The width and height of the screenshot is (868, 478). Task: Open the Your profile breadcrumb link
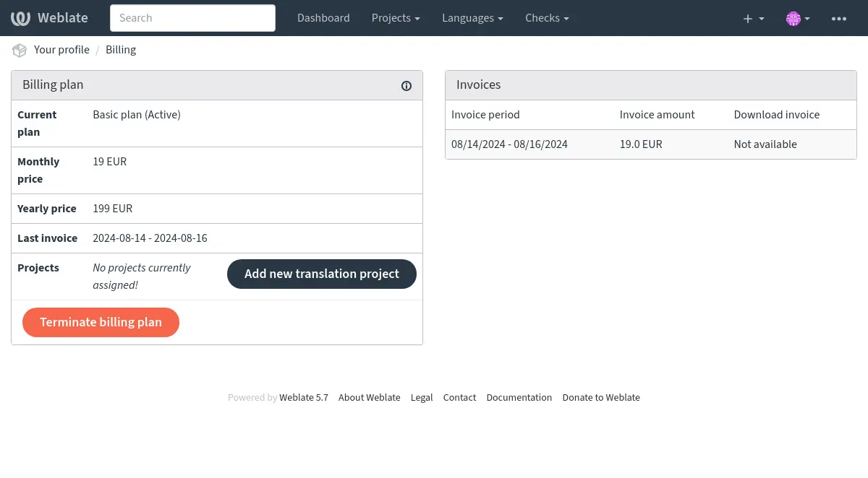tap(61, 50)
